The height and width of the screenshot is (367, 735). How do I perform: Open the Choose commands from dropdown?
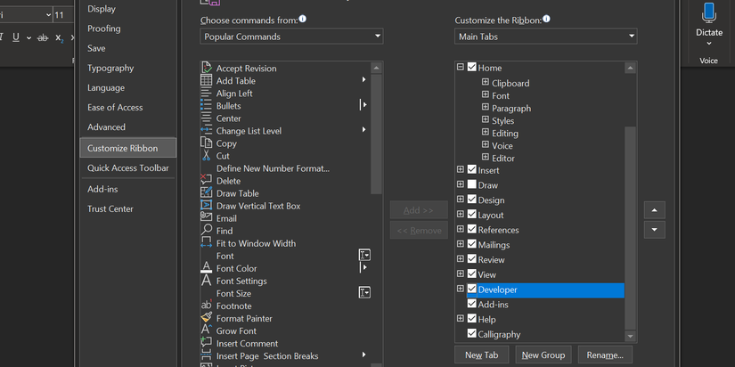(x=291, y=37)
